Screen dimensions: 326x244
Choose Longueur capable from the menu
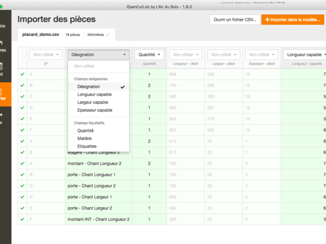tap(98, 94)
